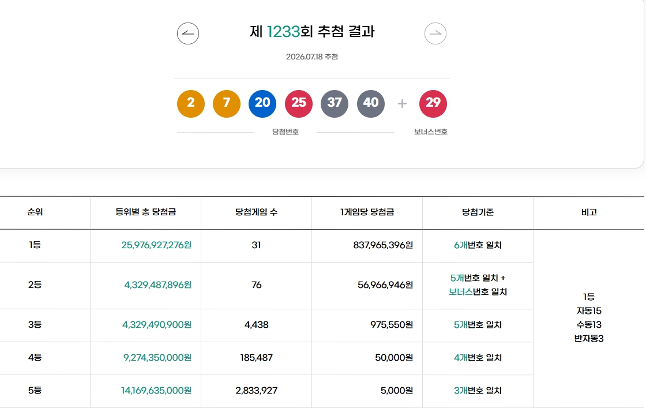The image size is (646, 408).
Task: Click total prize '4,329,487,896원'
Action: click(x=158, y=285)
